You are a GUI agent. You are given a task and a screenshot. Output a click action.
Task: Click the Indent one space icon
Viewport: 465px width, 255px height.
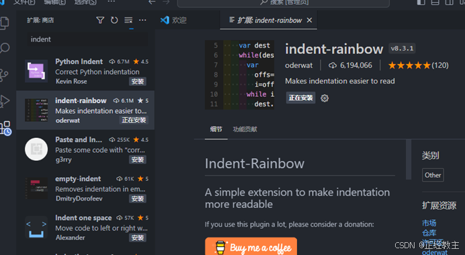(x=36, y=227)
